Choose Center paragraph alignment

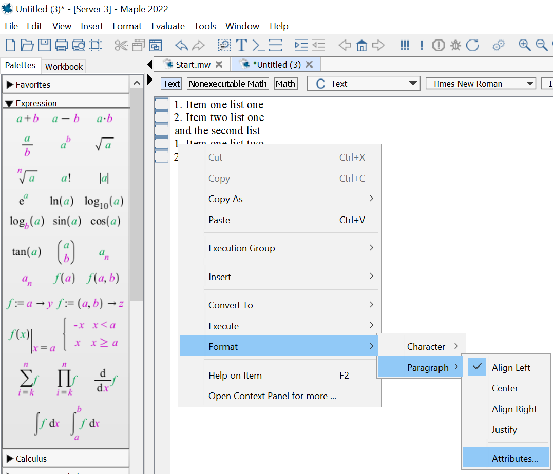[x=506, y=388]
